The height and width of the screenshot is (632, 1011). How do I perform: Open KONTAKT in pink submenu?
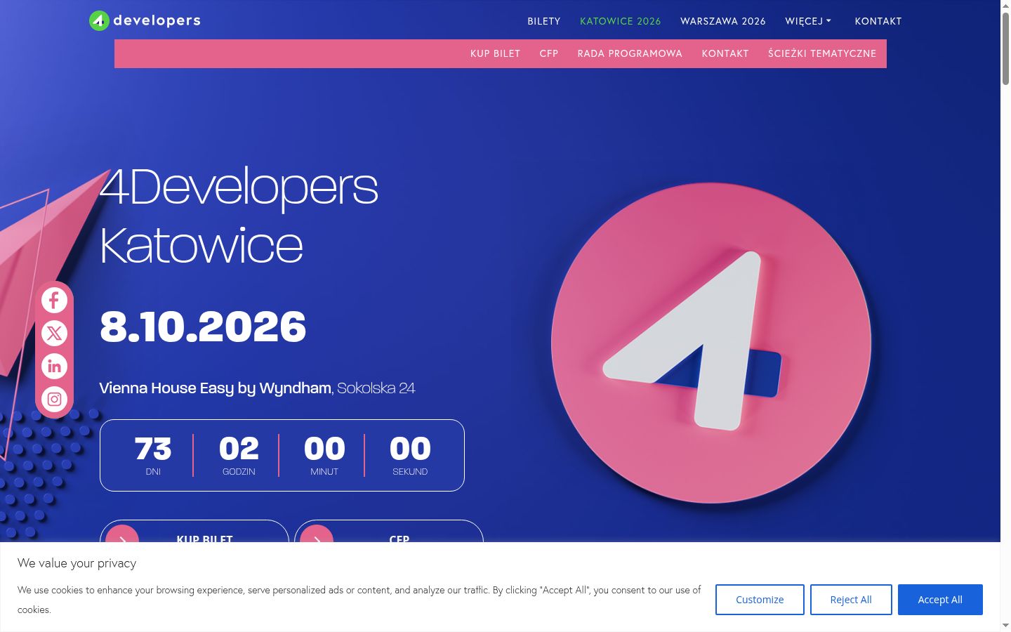(x=725, y=53)
